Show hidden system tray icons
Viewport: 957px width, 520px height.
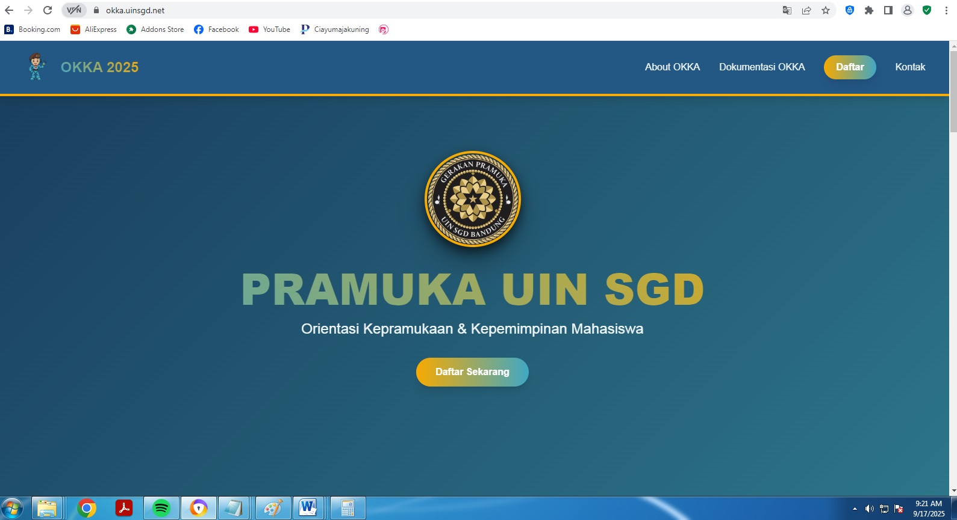point(855,509)
